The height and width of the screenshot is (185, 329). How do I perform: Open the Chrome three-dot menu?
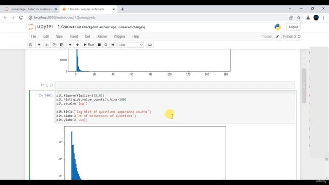(x=324, y=17)
